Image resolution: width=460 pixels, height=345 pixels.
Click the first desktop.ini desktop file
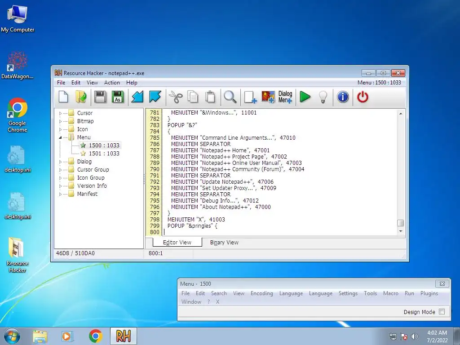tap(18, 159)
